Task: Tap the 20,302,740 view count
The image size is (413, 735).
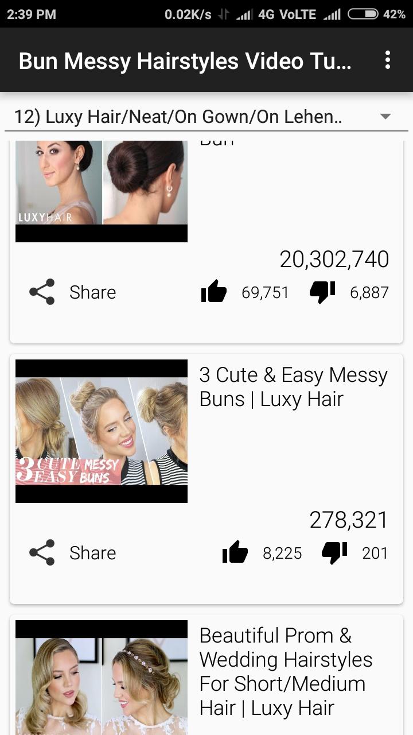Action: 334,260
